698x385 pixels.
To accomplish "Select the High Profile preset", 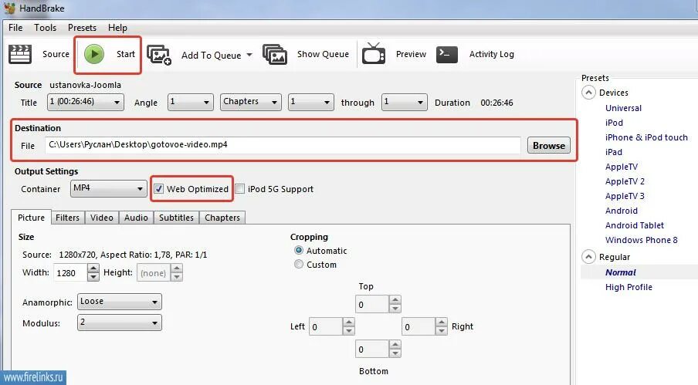I will (629, 287).
